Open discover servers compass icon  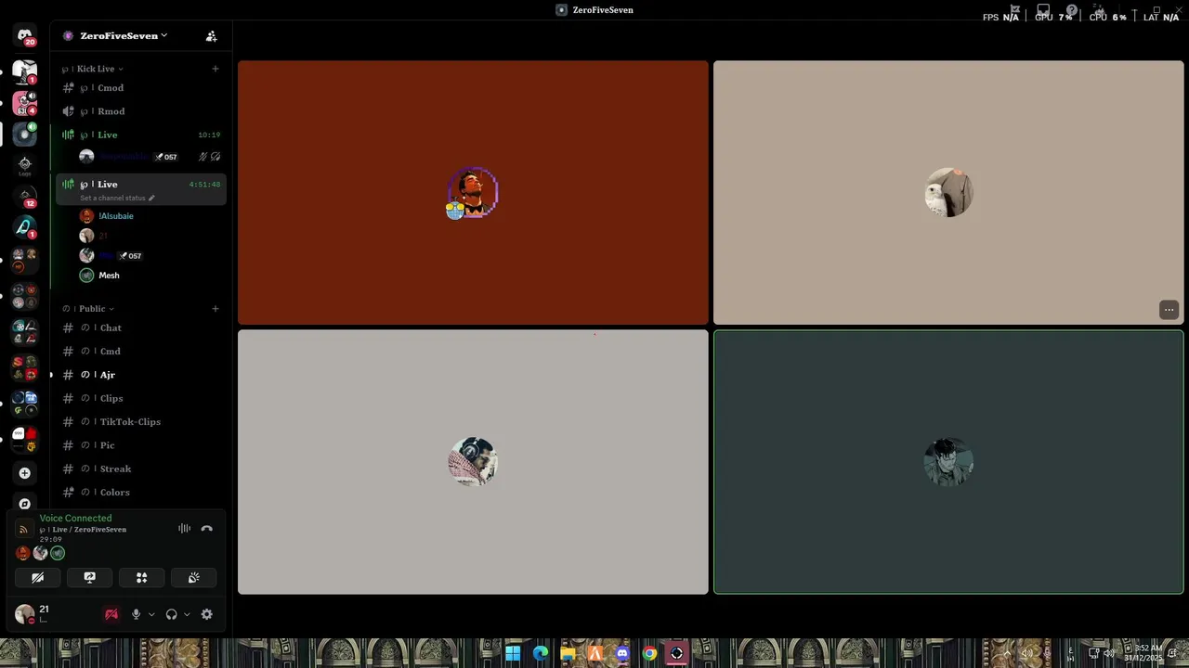point(25,504)
